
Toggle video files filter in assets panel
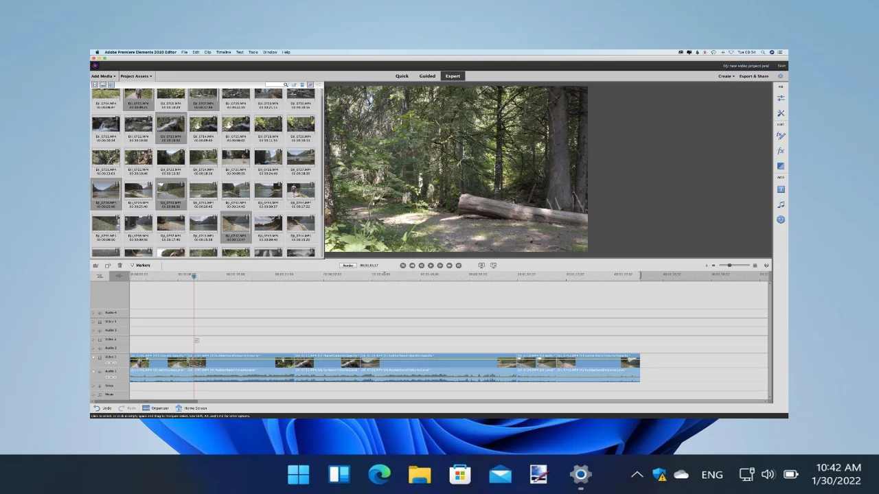[95, 84]
